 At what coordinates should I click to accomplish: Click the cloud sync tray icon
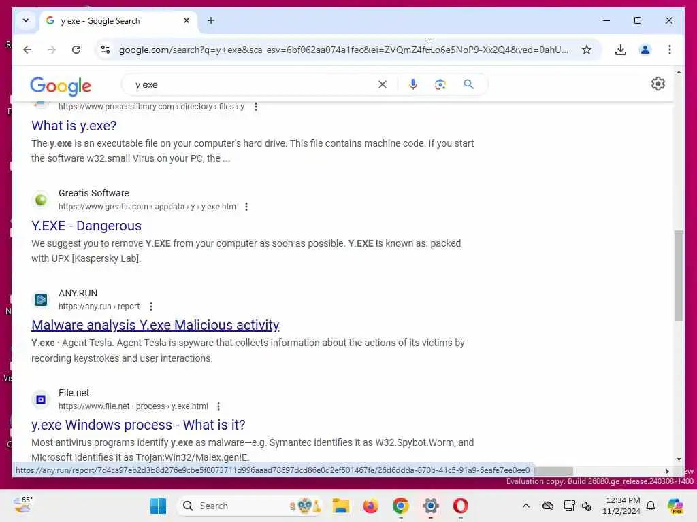548,506
